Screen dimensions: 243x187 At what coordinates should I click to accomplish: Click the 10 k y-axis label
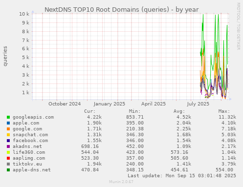[x=24, y=14]
